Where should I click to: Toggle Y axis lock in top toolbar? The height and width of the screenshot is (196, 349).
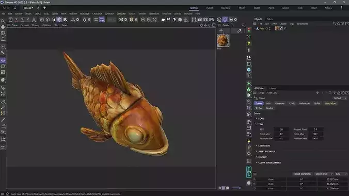(22, 20)
